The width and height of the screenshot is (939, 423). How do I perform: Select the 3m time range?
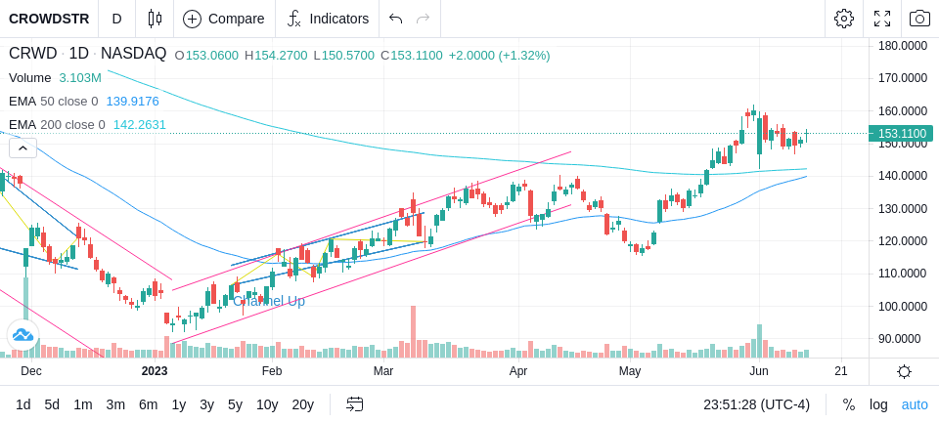point(115,405)
